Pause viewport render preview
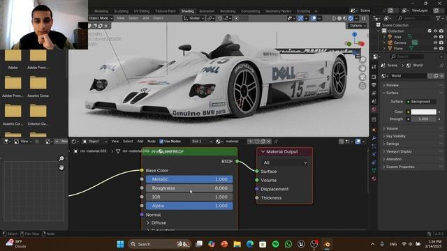447x251 pixels. tap(364, 18)
